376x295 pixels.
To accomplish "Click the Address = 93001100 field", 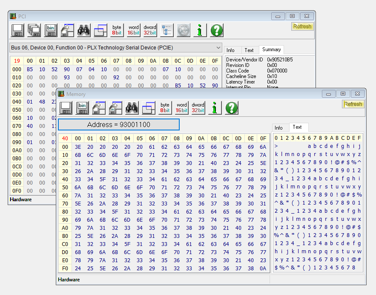I will [x=119, y=124].
